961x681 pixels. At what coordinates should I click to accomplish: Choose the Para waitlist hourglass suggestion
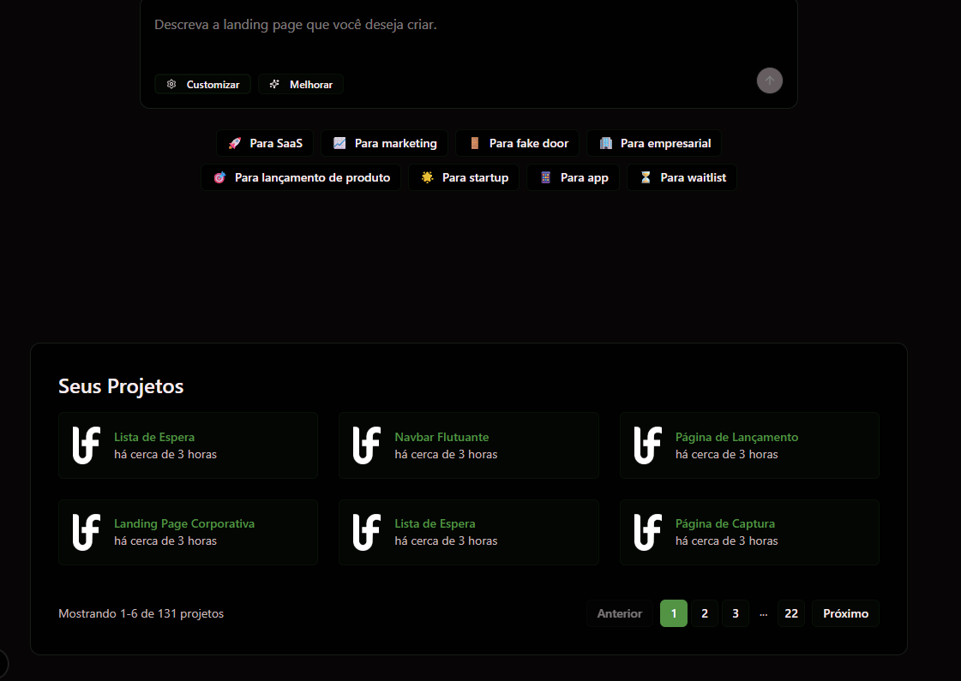[682, 177]
